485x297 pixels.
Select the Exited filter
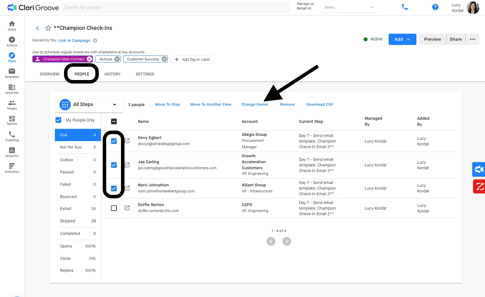point(78,209)
